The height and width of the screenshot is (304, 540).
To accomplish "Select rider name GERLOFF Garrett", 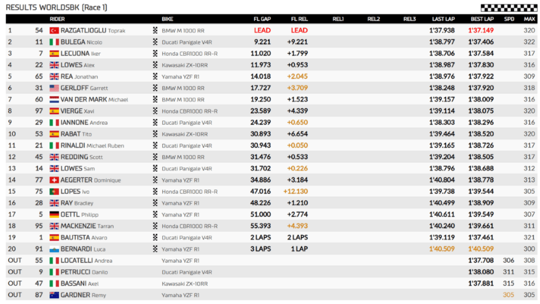I will (x=84, y=88).
